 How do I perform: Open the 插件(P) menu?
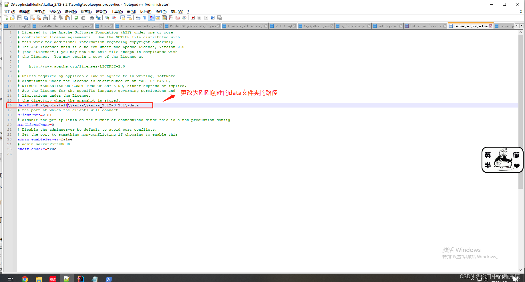pos(161,12)
